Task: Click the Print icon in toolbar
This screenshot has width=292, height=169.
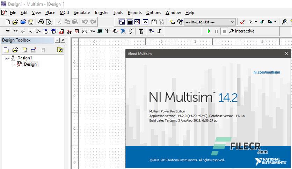Action: click(x=41, y=22)
